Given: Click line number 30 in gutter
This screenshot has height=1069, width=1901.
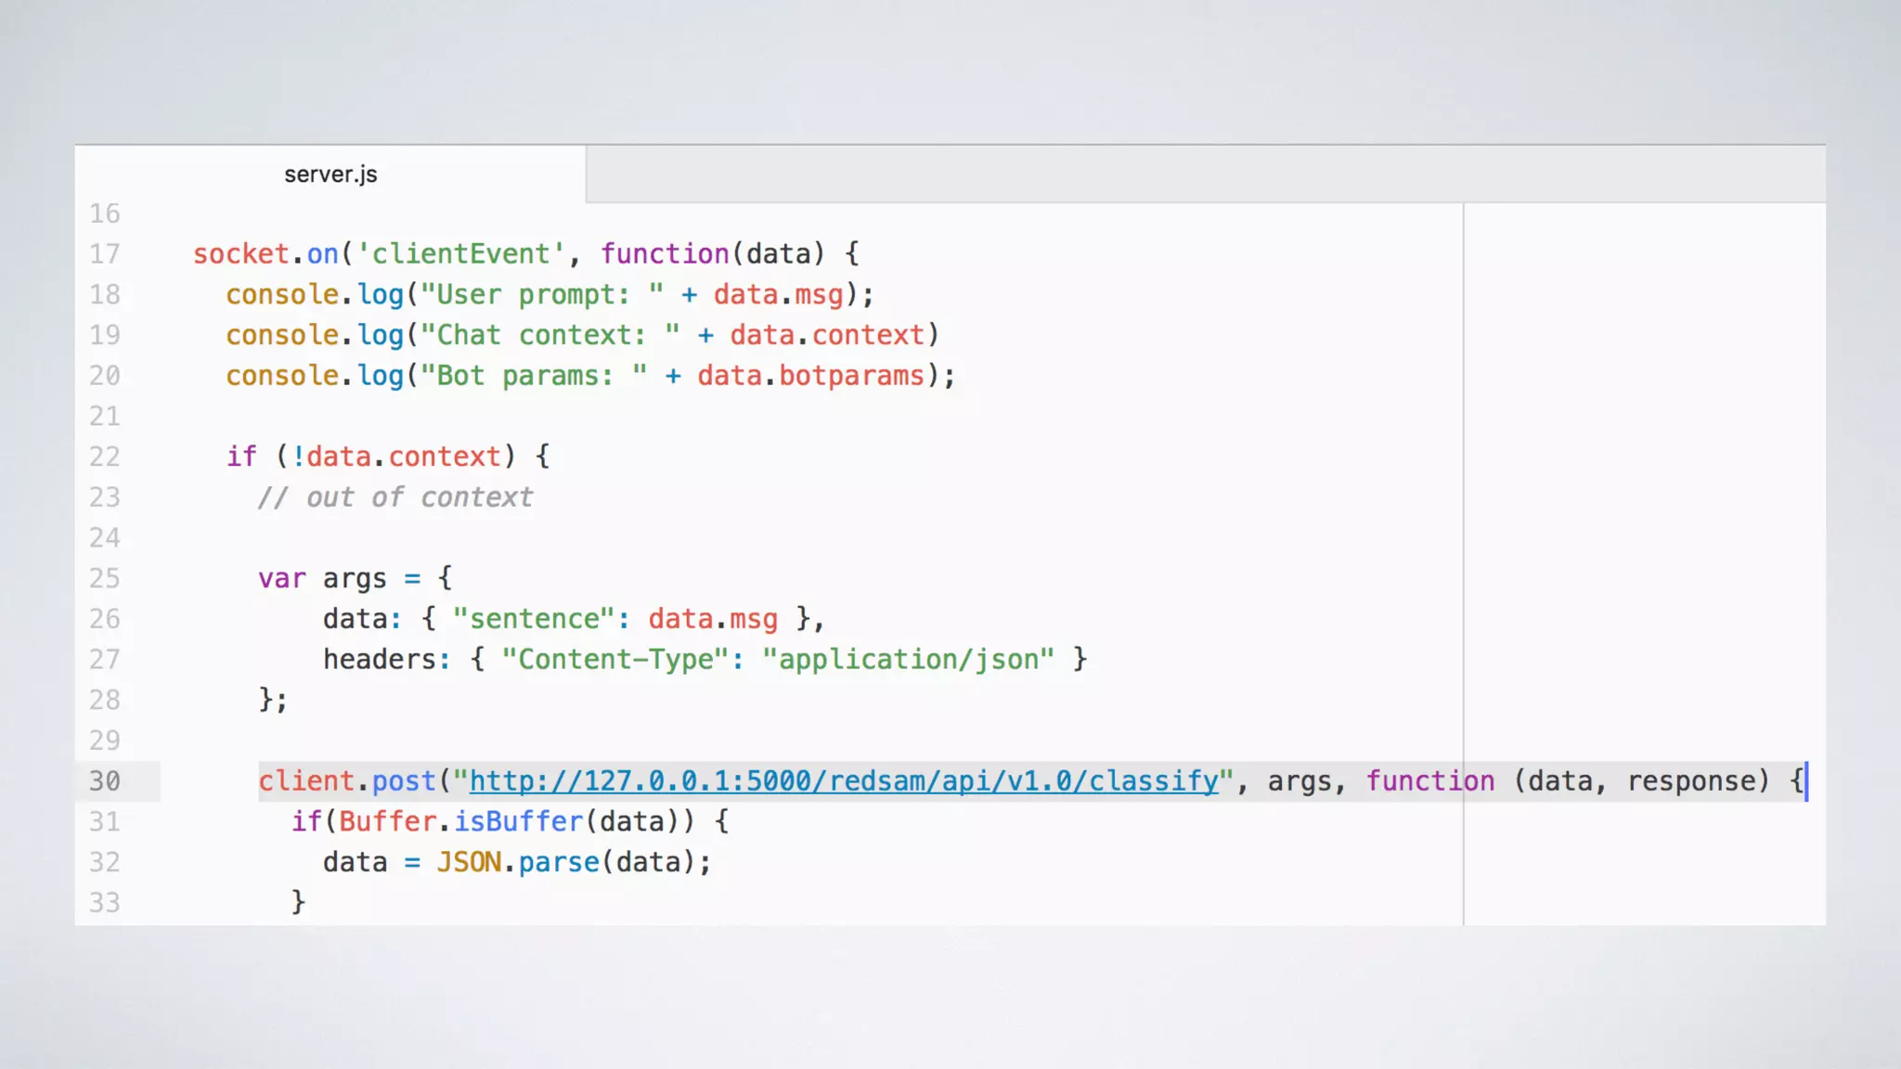Looking at the screenshot, I should tap(105, 781).
